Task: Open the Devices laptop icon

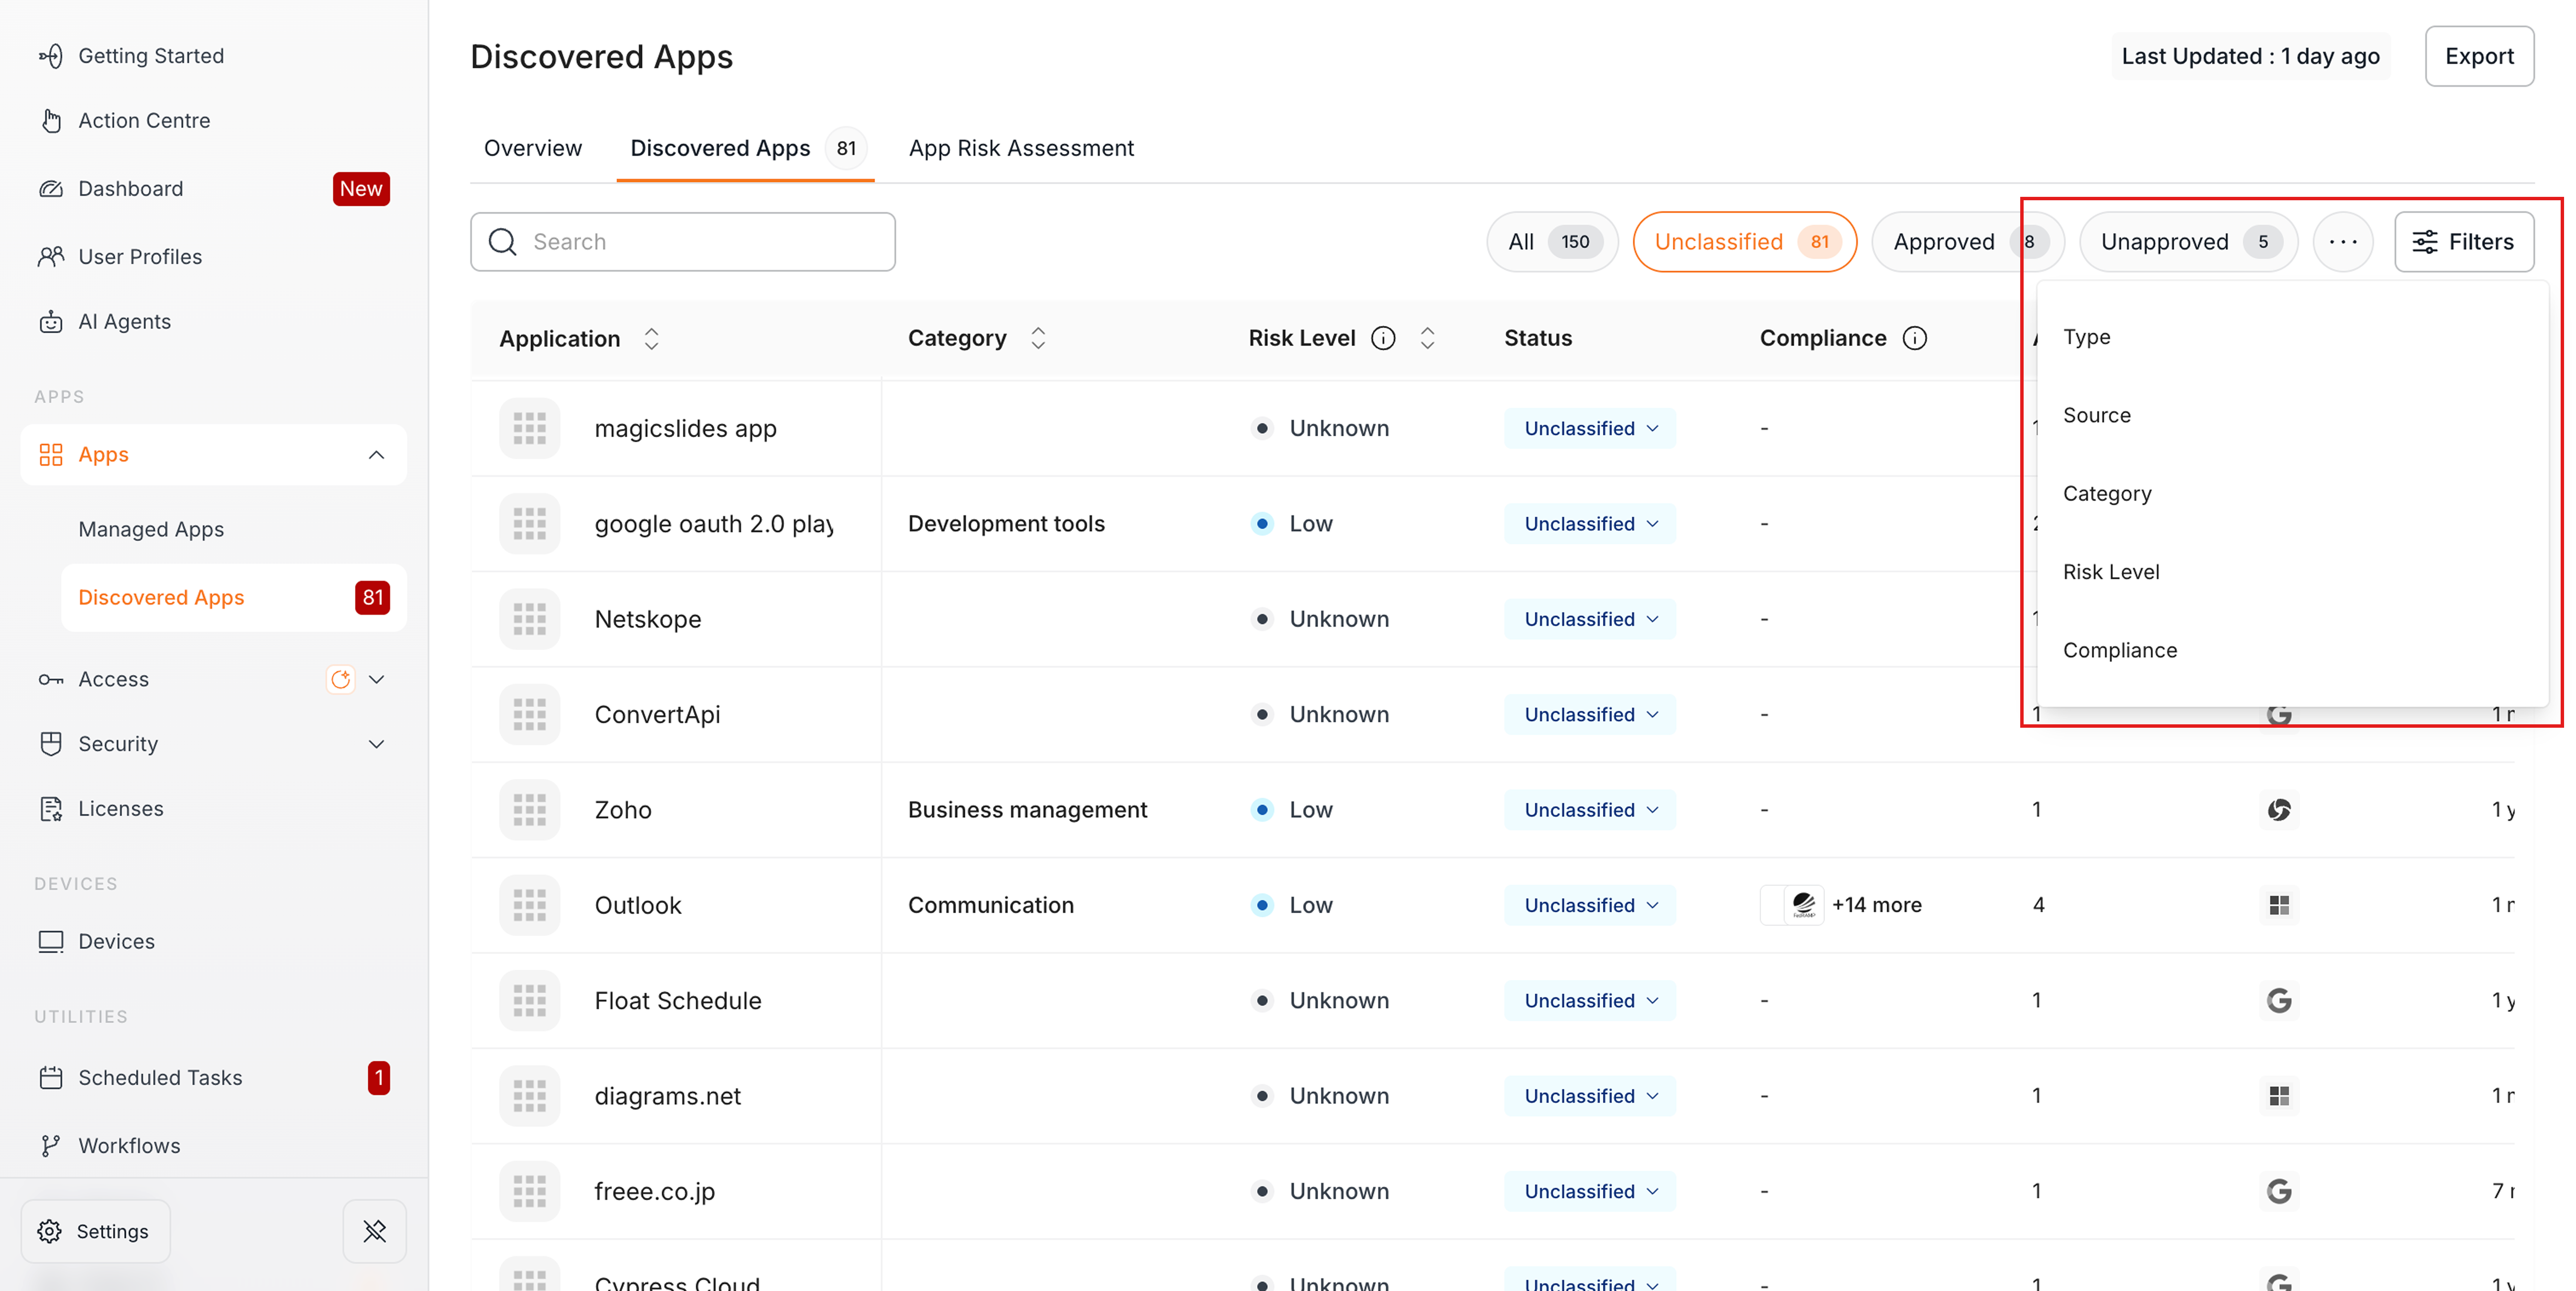Action: [51, 942]
